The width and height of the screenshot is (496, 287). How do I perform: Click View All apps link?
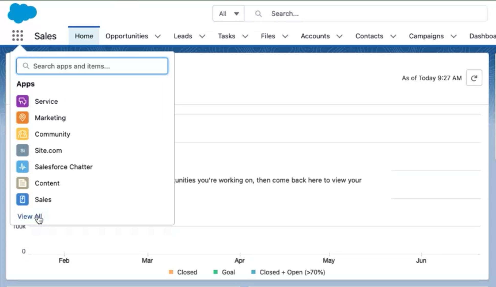pos(29,216)
